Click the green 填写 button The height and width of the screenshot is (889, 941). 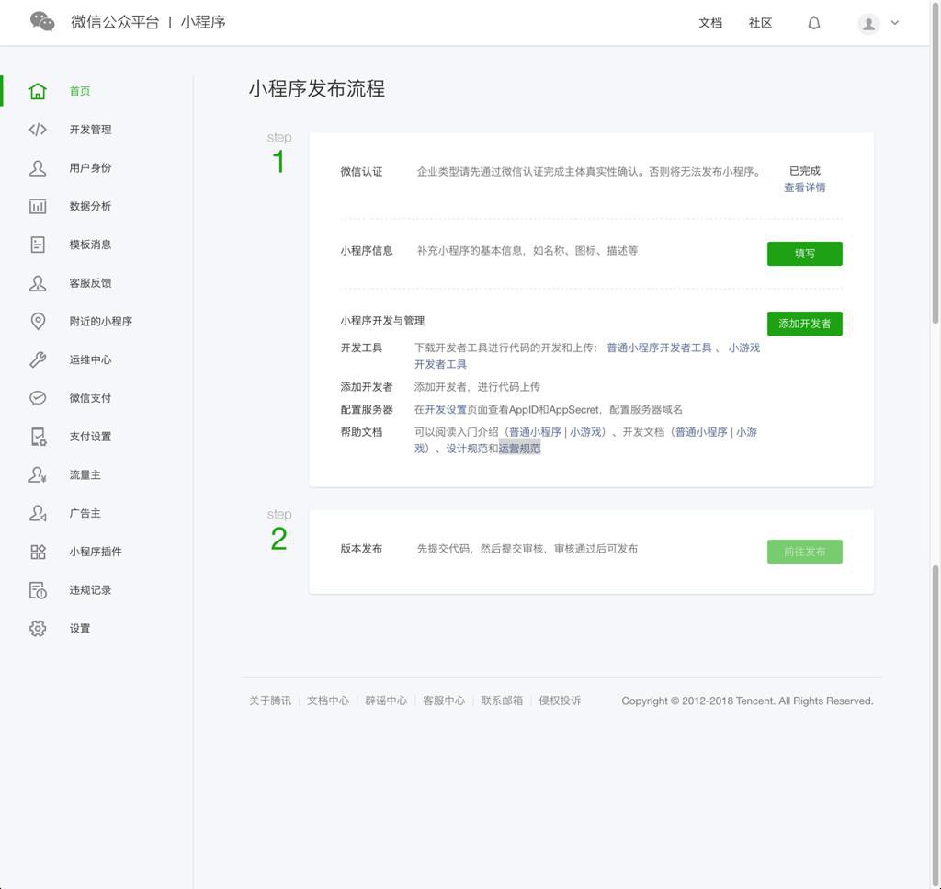[x=804, y=254]
